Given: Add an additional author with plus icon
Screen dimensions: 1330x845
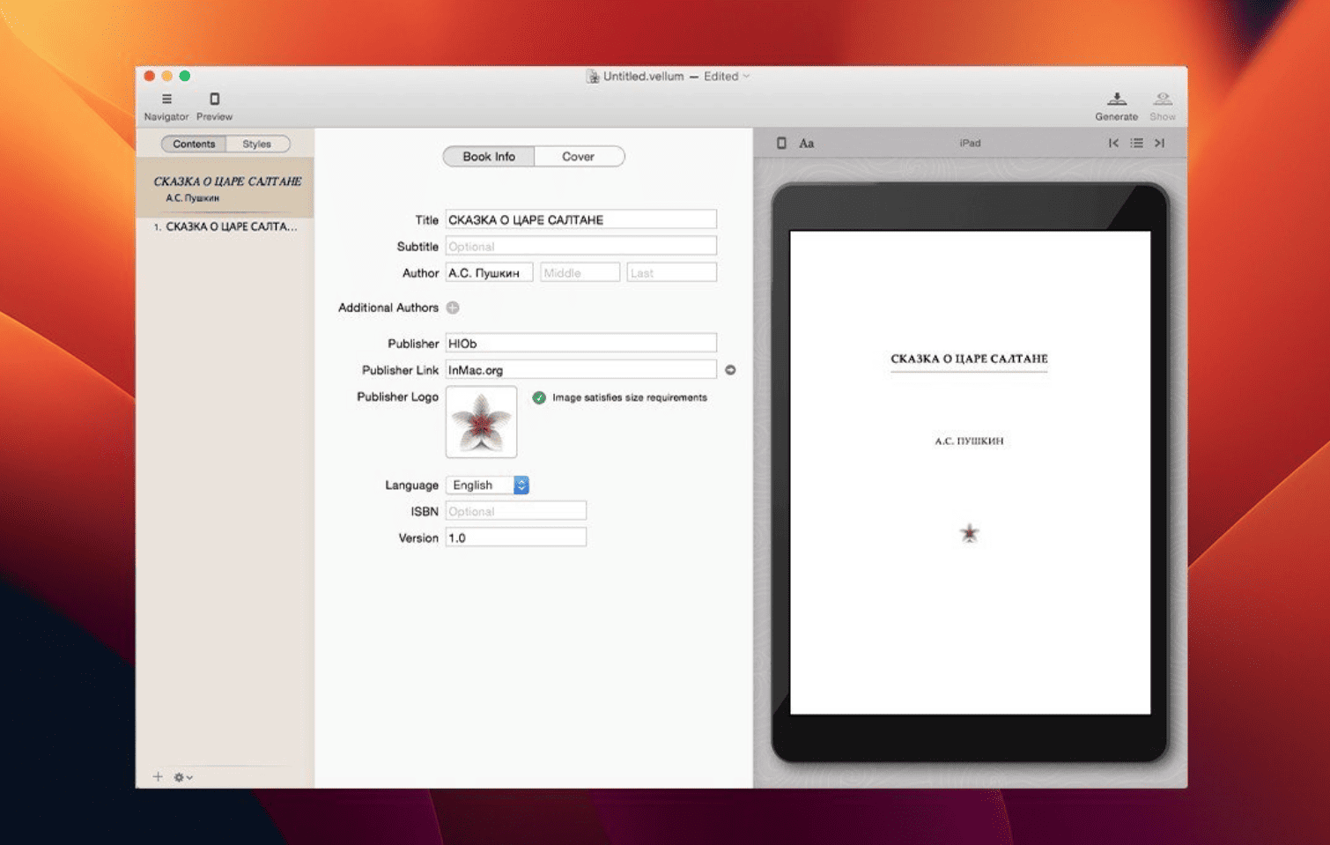Looking at the screenshot, I should click(453, 308).
